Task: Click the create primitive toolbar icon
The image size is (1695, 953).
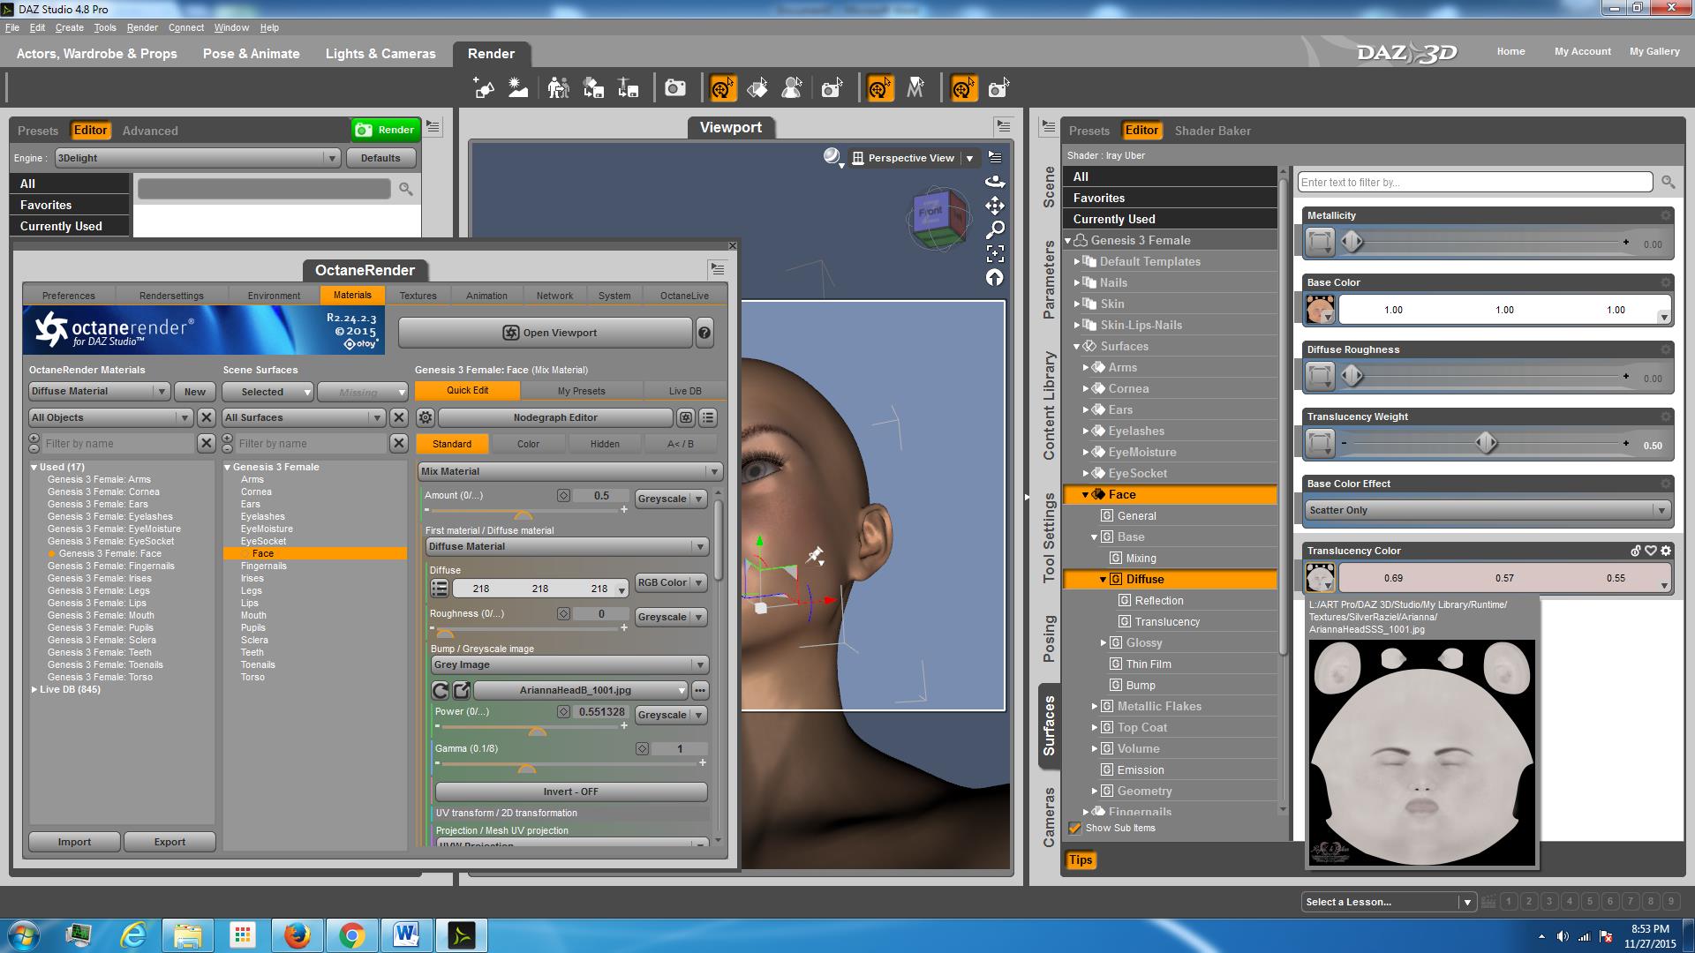Action: (x=484, y=88)
